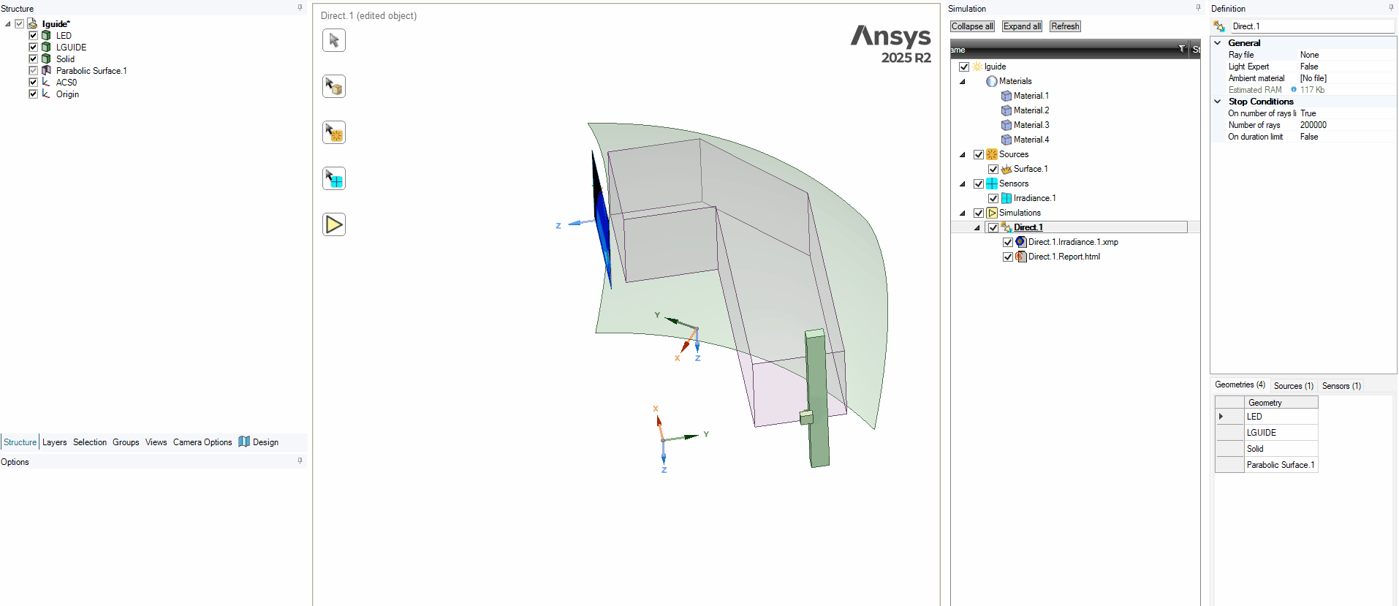The image size is (1399, 606).
Task: Click the Solid body icon in Structure tree
Action: click(46, 58)
